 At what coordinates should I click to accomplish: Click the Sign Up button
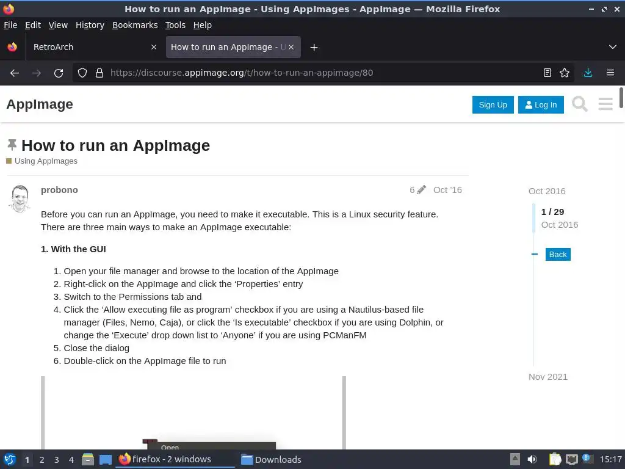click(493, 105)
